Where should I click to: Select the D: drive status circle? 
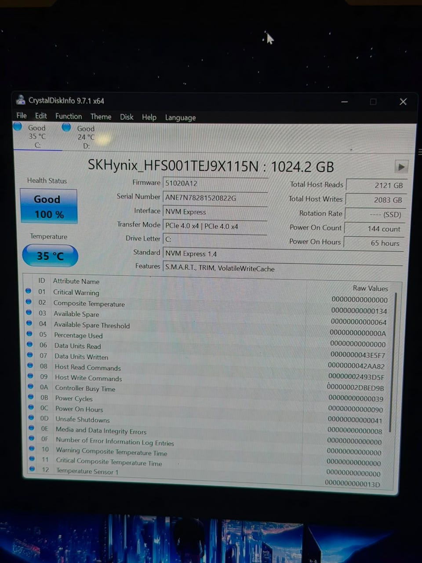(66, 127)
